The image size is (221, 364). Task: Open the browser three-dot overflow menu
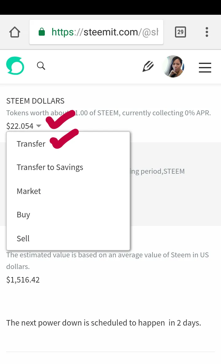tap(207, 32)
